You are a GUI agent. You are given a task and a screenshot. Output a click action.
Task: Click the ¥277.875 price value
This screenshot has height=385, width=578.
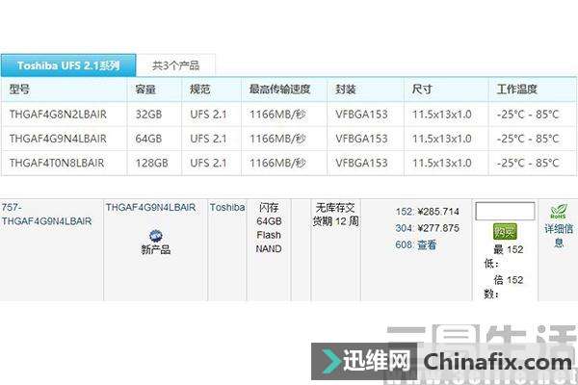(x=438, y=228)
